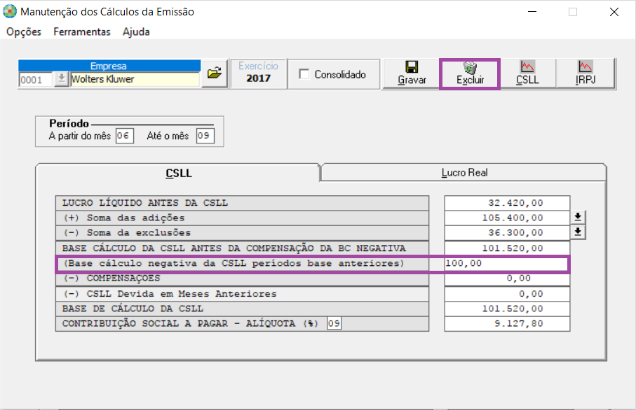Close the Manutenção dos Cálculos window
Screen dimensions: 636x410
pyautogui.click(x=614, y=12)
